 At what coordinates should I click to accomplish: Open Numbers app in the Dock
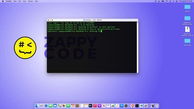(113, 106)
